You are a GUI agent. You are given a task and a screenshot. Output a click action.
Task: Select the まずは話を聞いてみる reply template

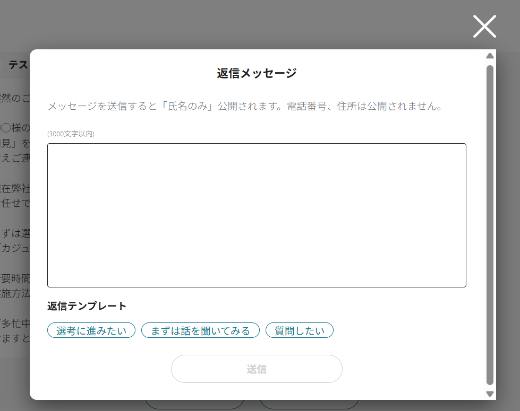[x=200, y=330]
